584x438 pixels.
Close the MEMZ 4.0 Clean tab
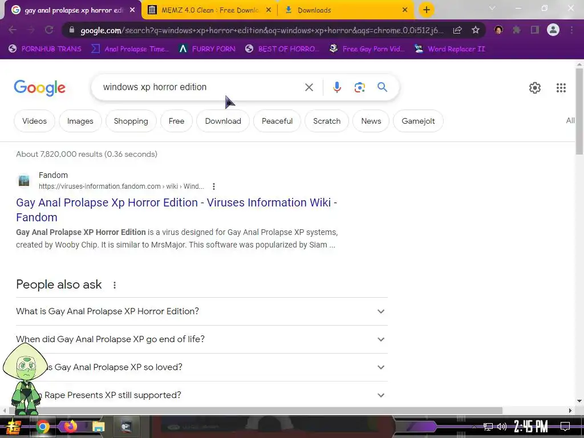click(269, 10)
